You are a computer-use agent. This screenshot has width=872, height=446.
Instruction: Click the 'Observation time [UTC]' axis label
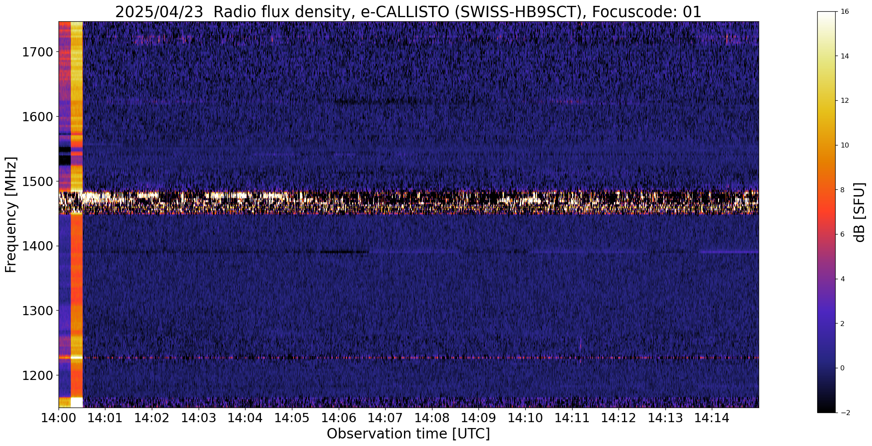[x=408, y=434]
